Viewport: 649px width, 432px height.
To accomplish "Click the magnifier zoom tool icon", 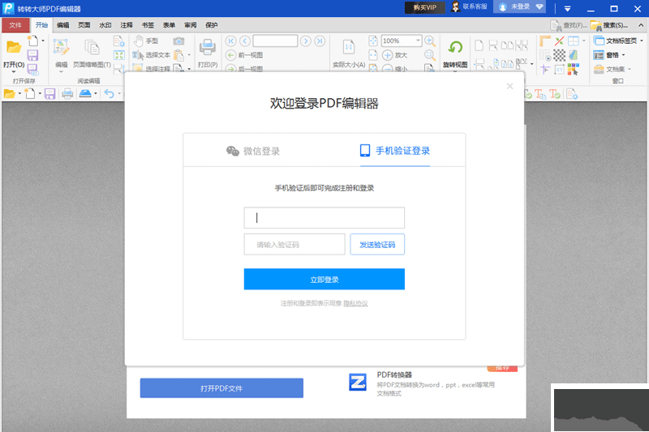I will coord(430,55).
